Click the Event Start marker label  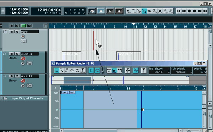click(x=68, y=93)
